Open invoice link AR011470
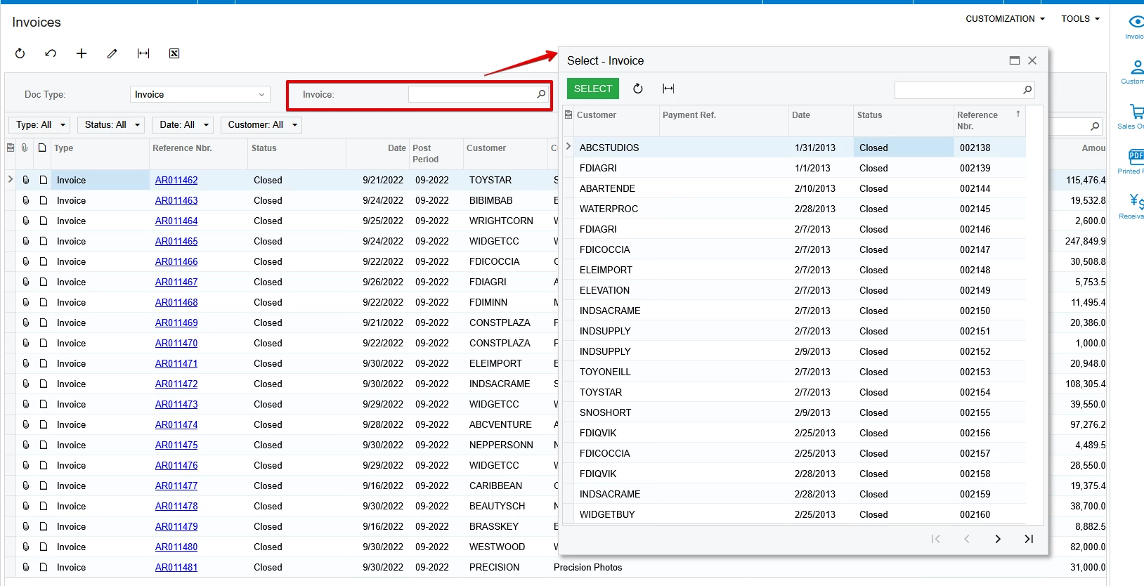This screenshot has height=586, width=1144. point(176,343)
